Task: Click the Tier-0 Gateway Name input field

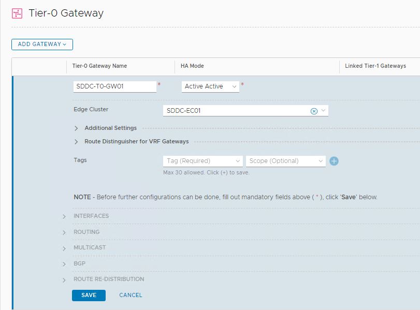Action: (x=114, y=86)
